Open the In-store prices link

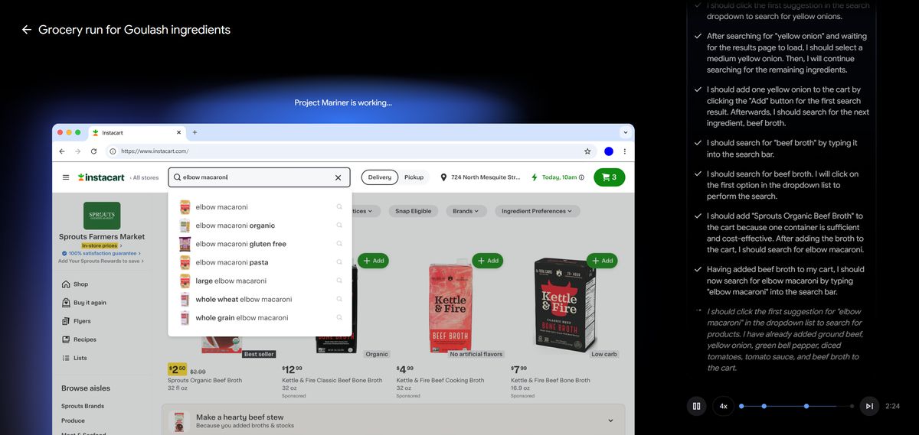click(x=101, y=246)
